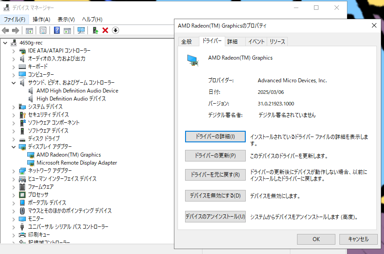Click the ポータブル デバイス icon

tap(22, 203)
